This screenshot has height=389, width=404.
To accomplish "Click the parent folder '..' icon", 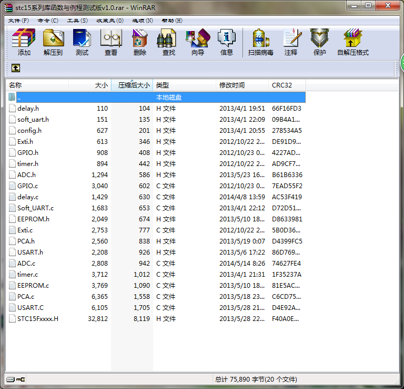I will 12,97.
